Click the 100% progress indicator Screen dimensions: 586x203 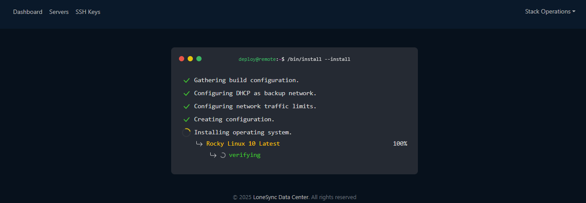400,143
